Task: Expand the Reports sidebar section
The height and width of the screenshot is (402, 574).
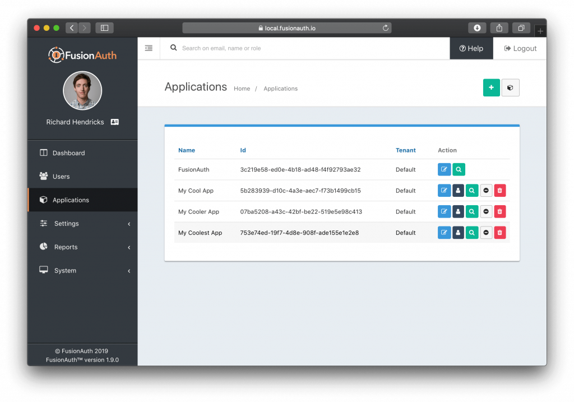Action: 66,247
